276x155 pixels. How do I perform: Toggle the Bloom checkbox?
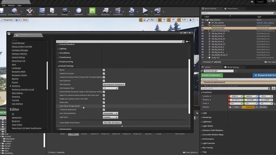(x=103, y=70)
